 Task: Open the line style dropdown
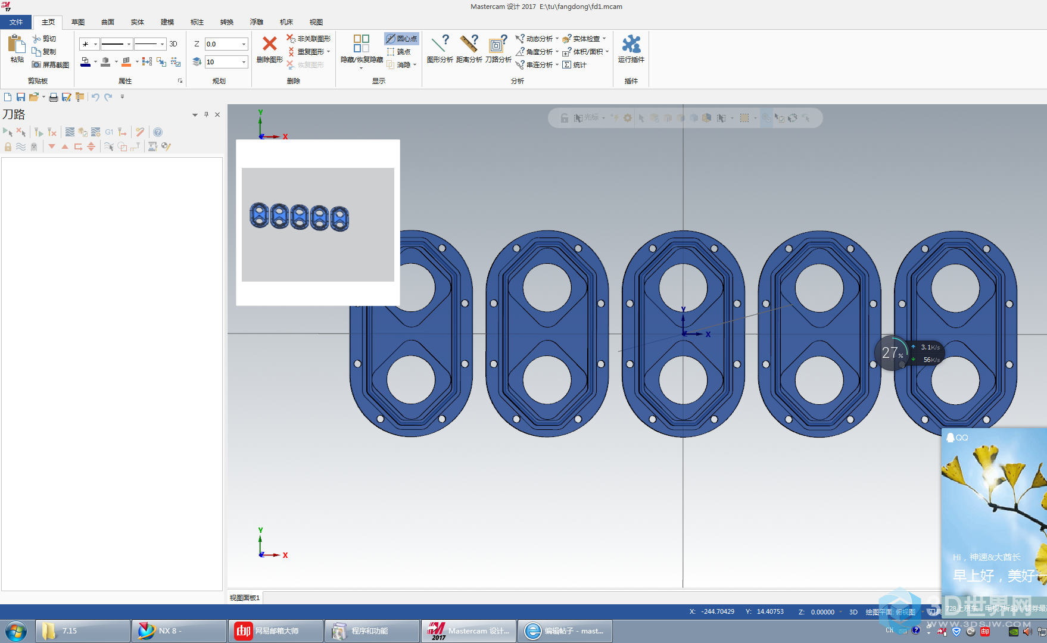(129, 44)
